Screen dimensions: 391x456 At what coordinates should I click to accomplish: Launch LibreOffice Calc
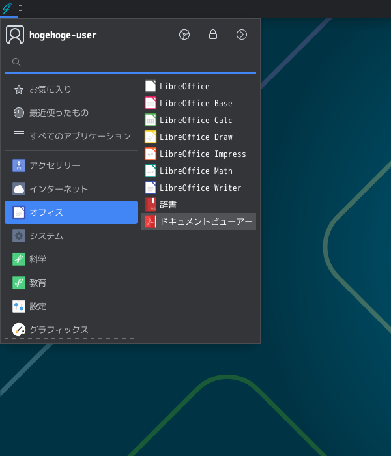click(x=199, y=120)
